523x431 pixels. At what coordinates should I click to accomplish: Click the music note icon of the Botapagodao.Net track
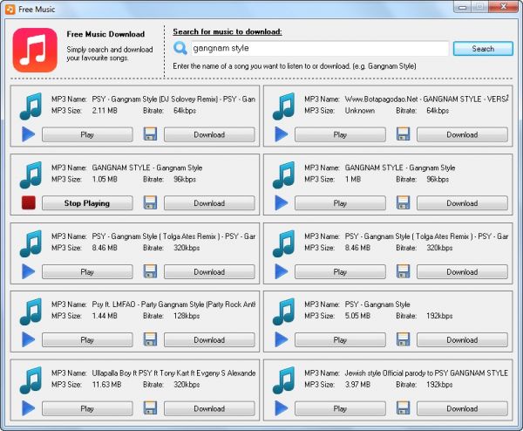coord(283,106)
